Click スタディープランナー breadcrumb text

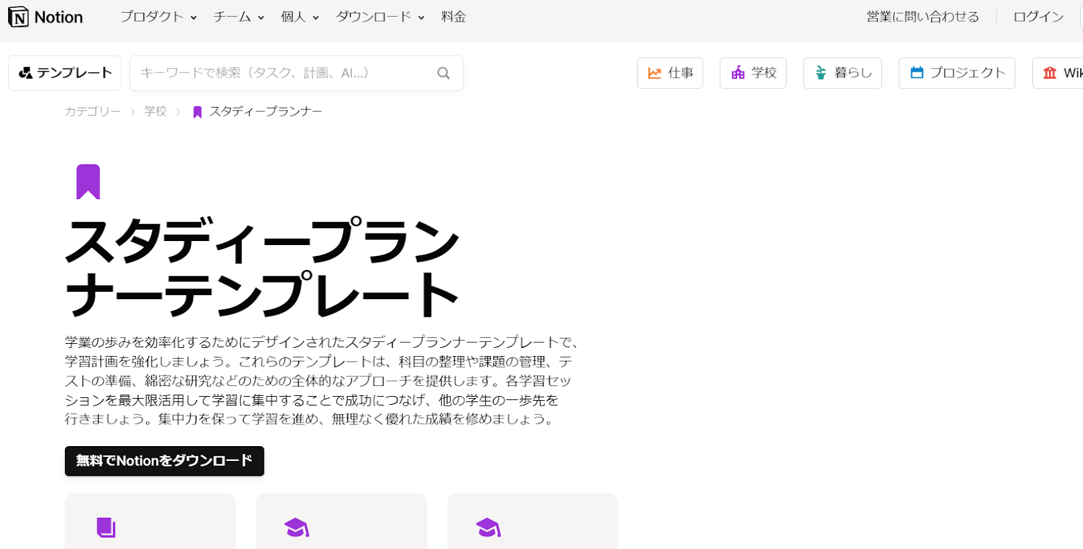265,112
